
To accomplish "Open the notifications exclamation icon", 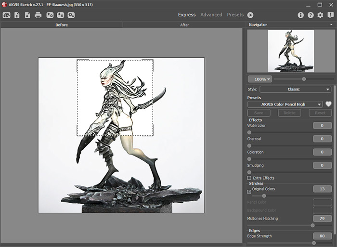I will click(x=330, y=15).
